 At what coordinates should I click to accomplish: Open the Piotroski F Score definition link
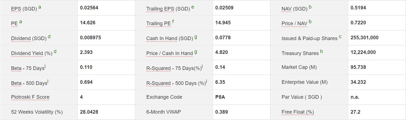[30, 97]
